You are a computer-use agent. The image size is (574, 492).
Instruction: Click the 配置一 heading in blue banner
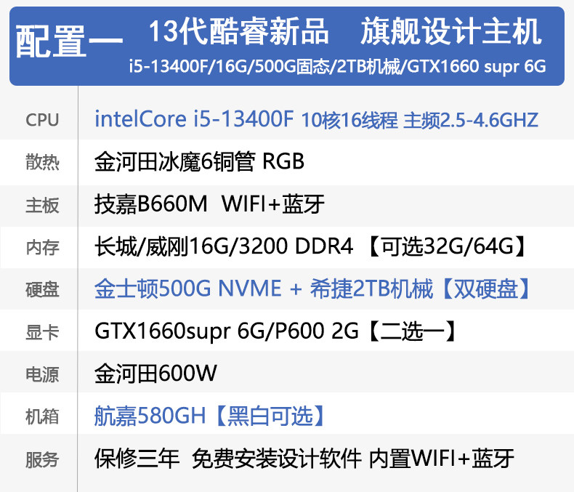pos(69,41)
